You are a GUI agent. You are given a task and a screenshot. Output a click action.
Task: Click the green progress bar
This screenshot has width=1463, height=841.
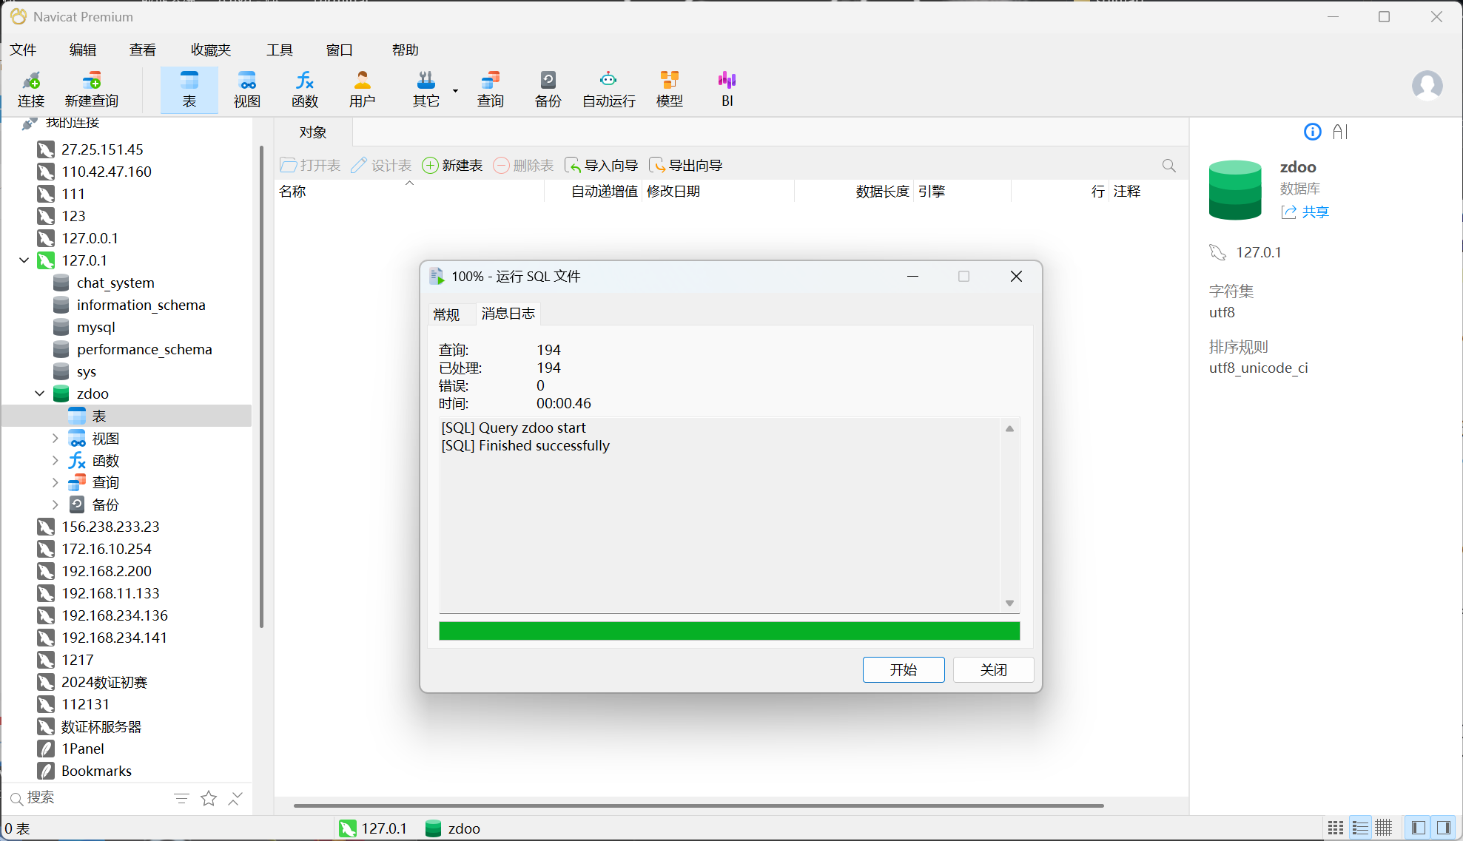[729, 631]
